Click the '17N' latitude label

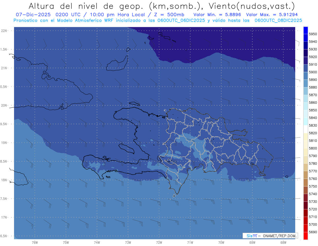tap(4, 217)
